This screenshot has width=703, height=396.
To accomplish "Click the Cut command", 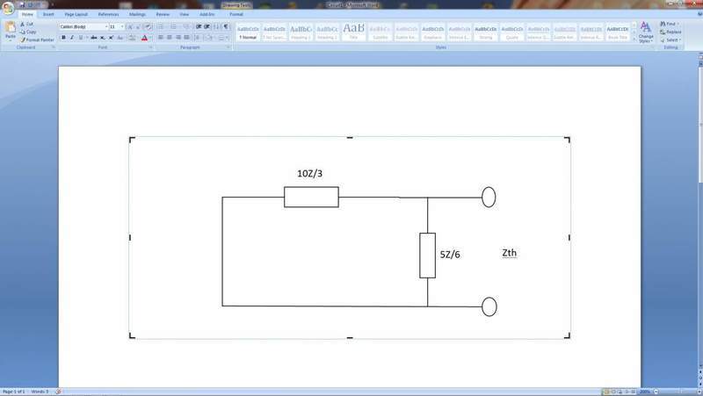I will click(x=29, y=24).
